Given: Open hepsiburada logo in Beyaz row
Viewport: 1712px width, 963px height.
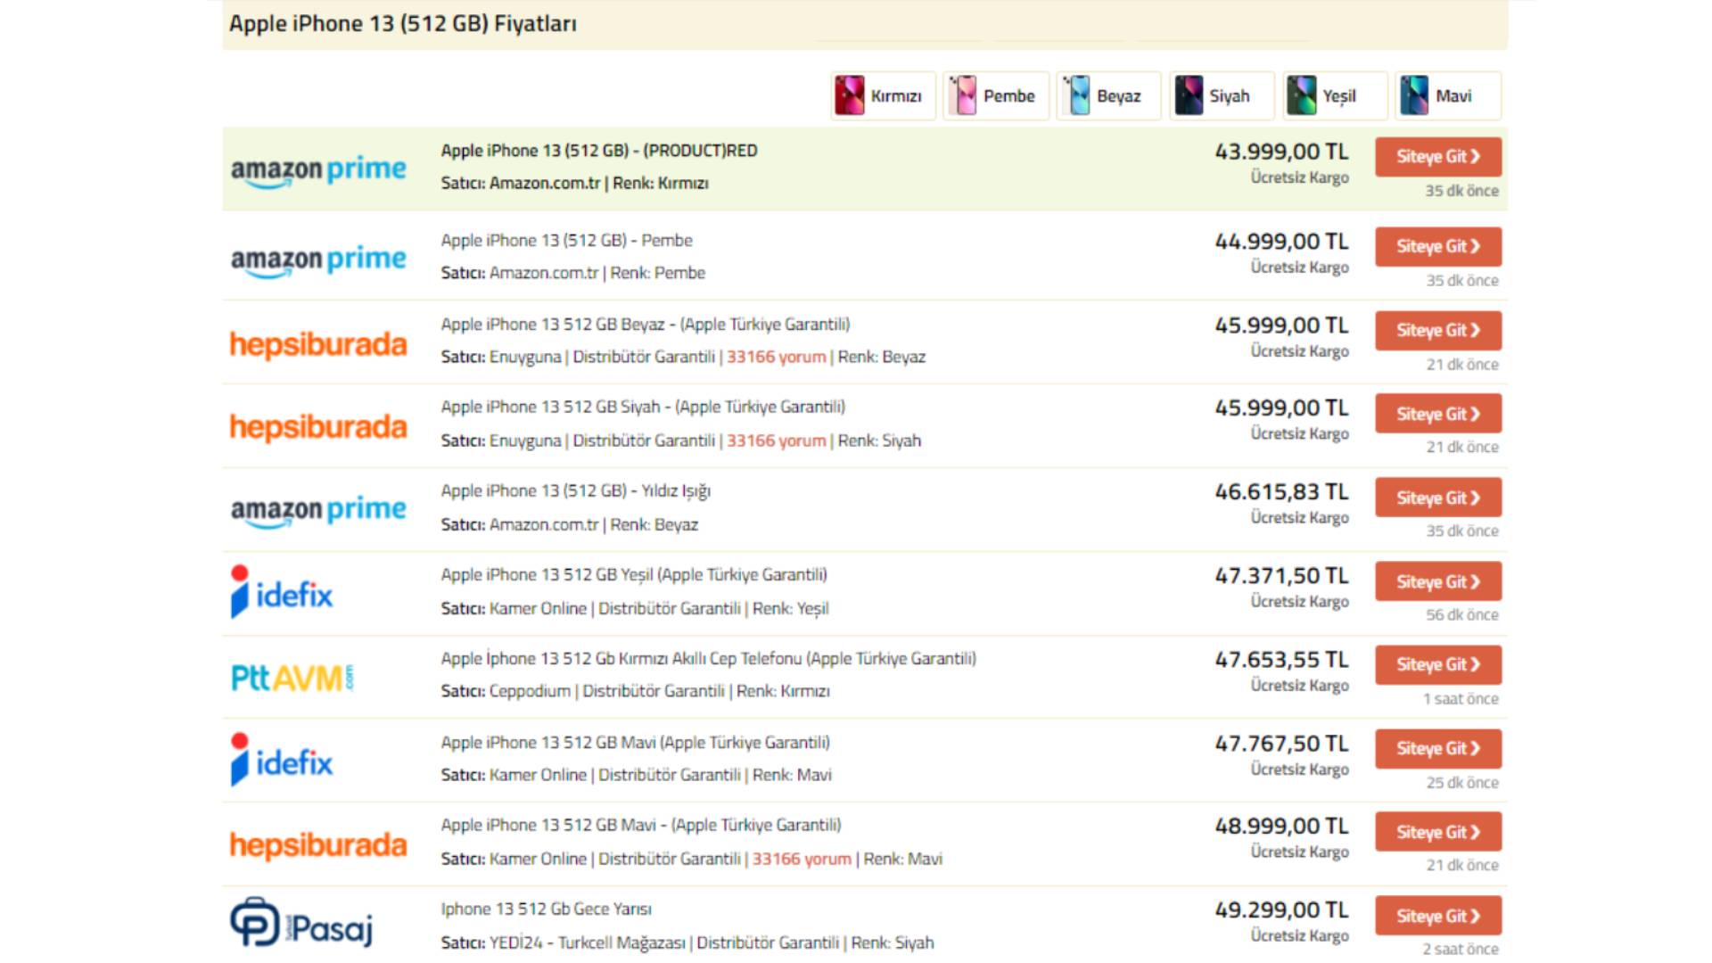Looking at the screenshot, I should 318,344.
